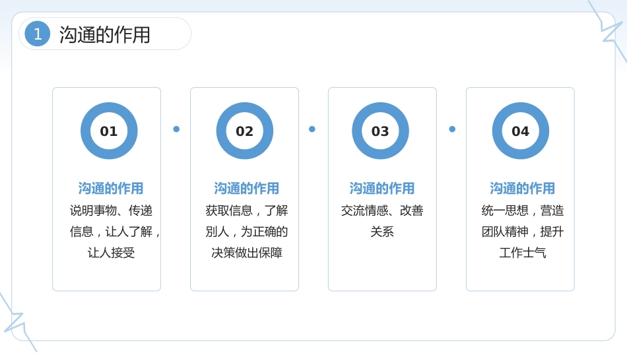Screen dimensions: 627x353
Task: Select the 04 ring icon
Action: [x=520, y=131]
